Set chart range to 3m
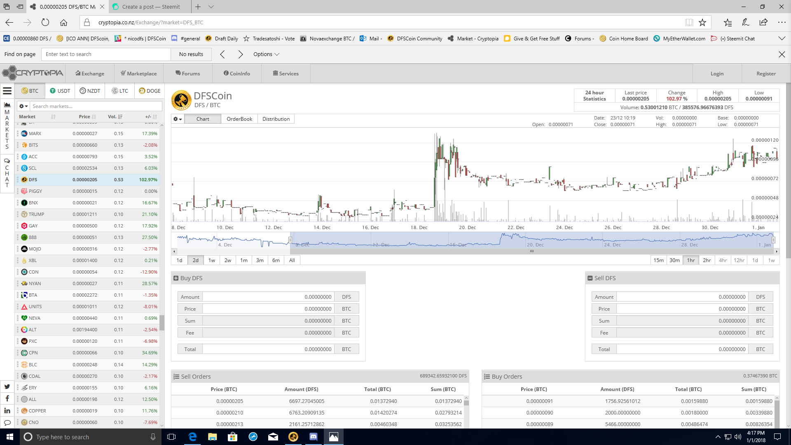The width and height of the screenshot is (791, 445). tap(260, 260)
